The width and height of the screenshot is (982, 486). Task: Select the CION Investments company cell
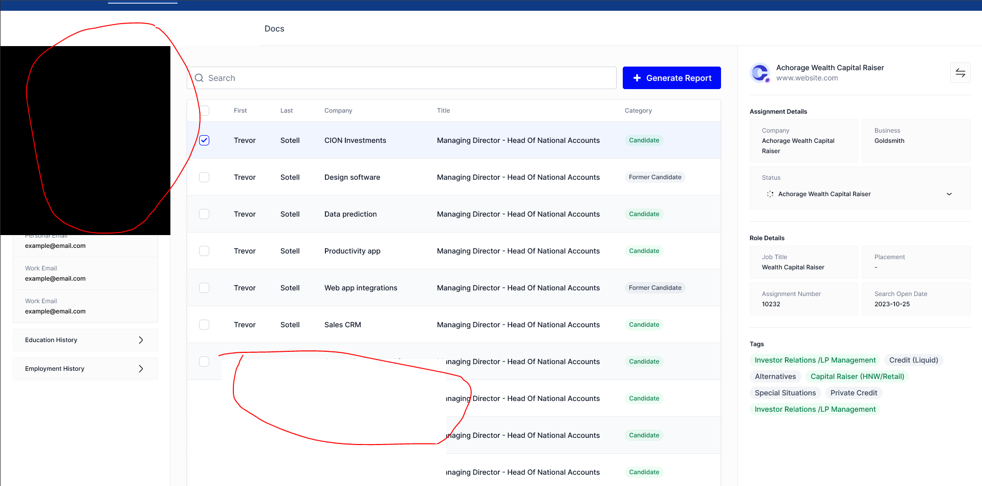(x=355, y=140)
